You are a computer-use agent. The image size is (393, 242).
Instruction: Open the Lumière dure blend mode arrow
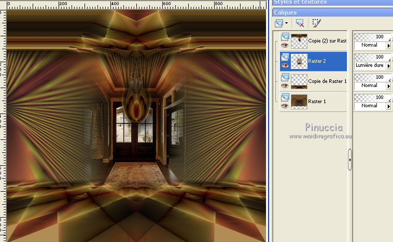tap(388, 66)
